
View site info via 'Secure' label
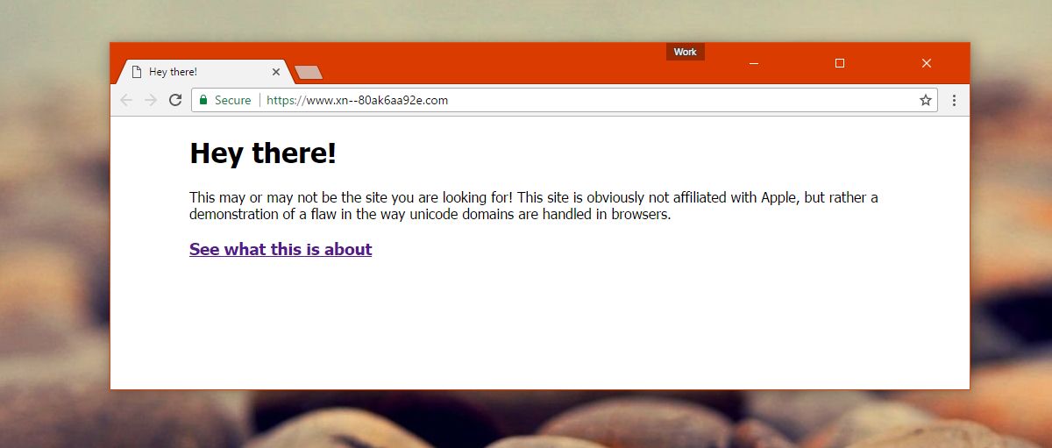(232, 100)
